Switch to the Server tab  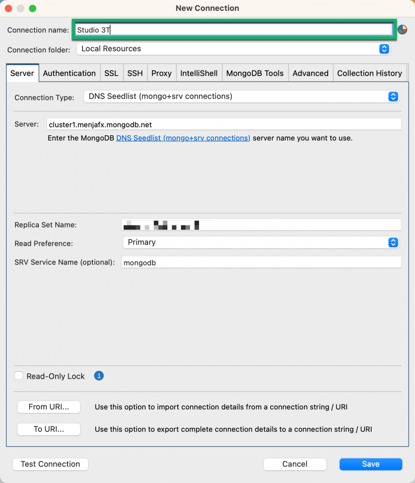point(22,73)
